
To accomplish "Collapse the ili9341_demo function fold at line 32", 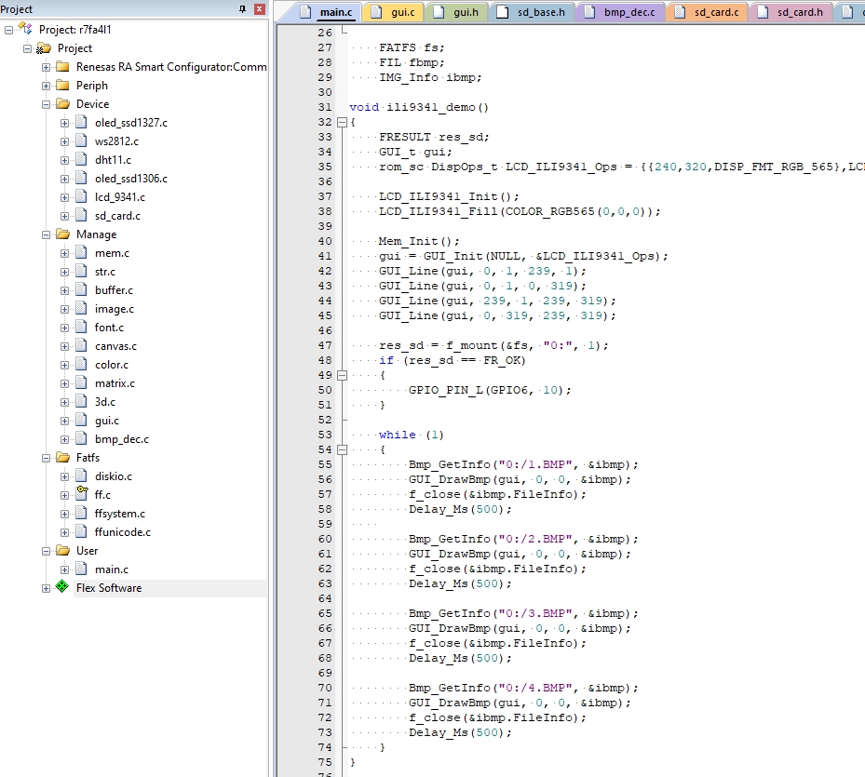I will click(x=342, y=123).
